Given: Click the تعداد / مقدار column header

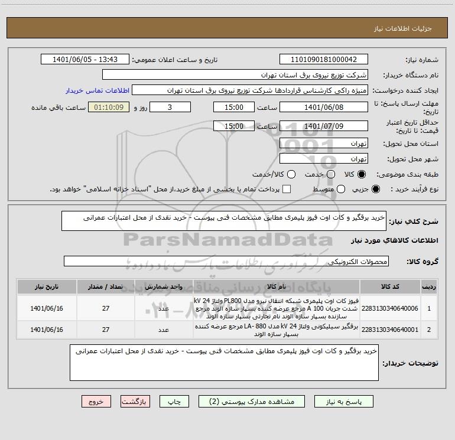Looking at the screenshot, I should (106, 286).
